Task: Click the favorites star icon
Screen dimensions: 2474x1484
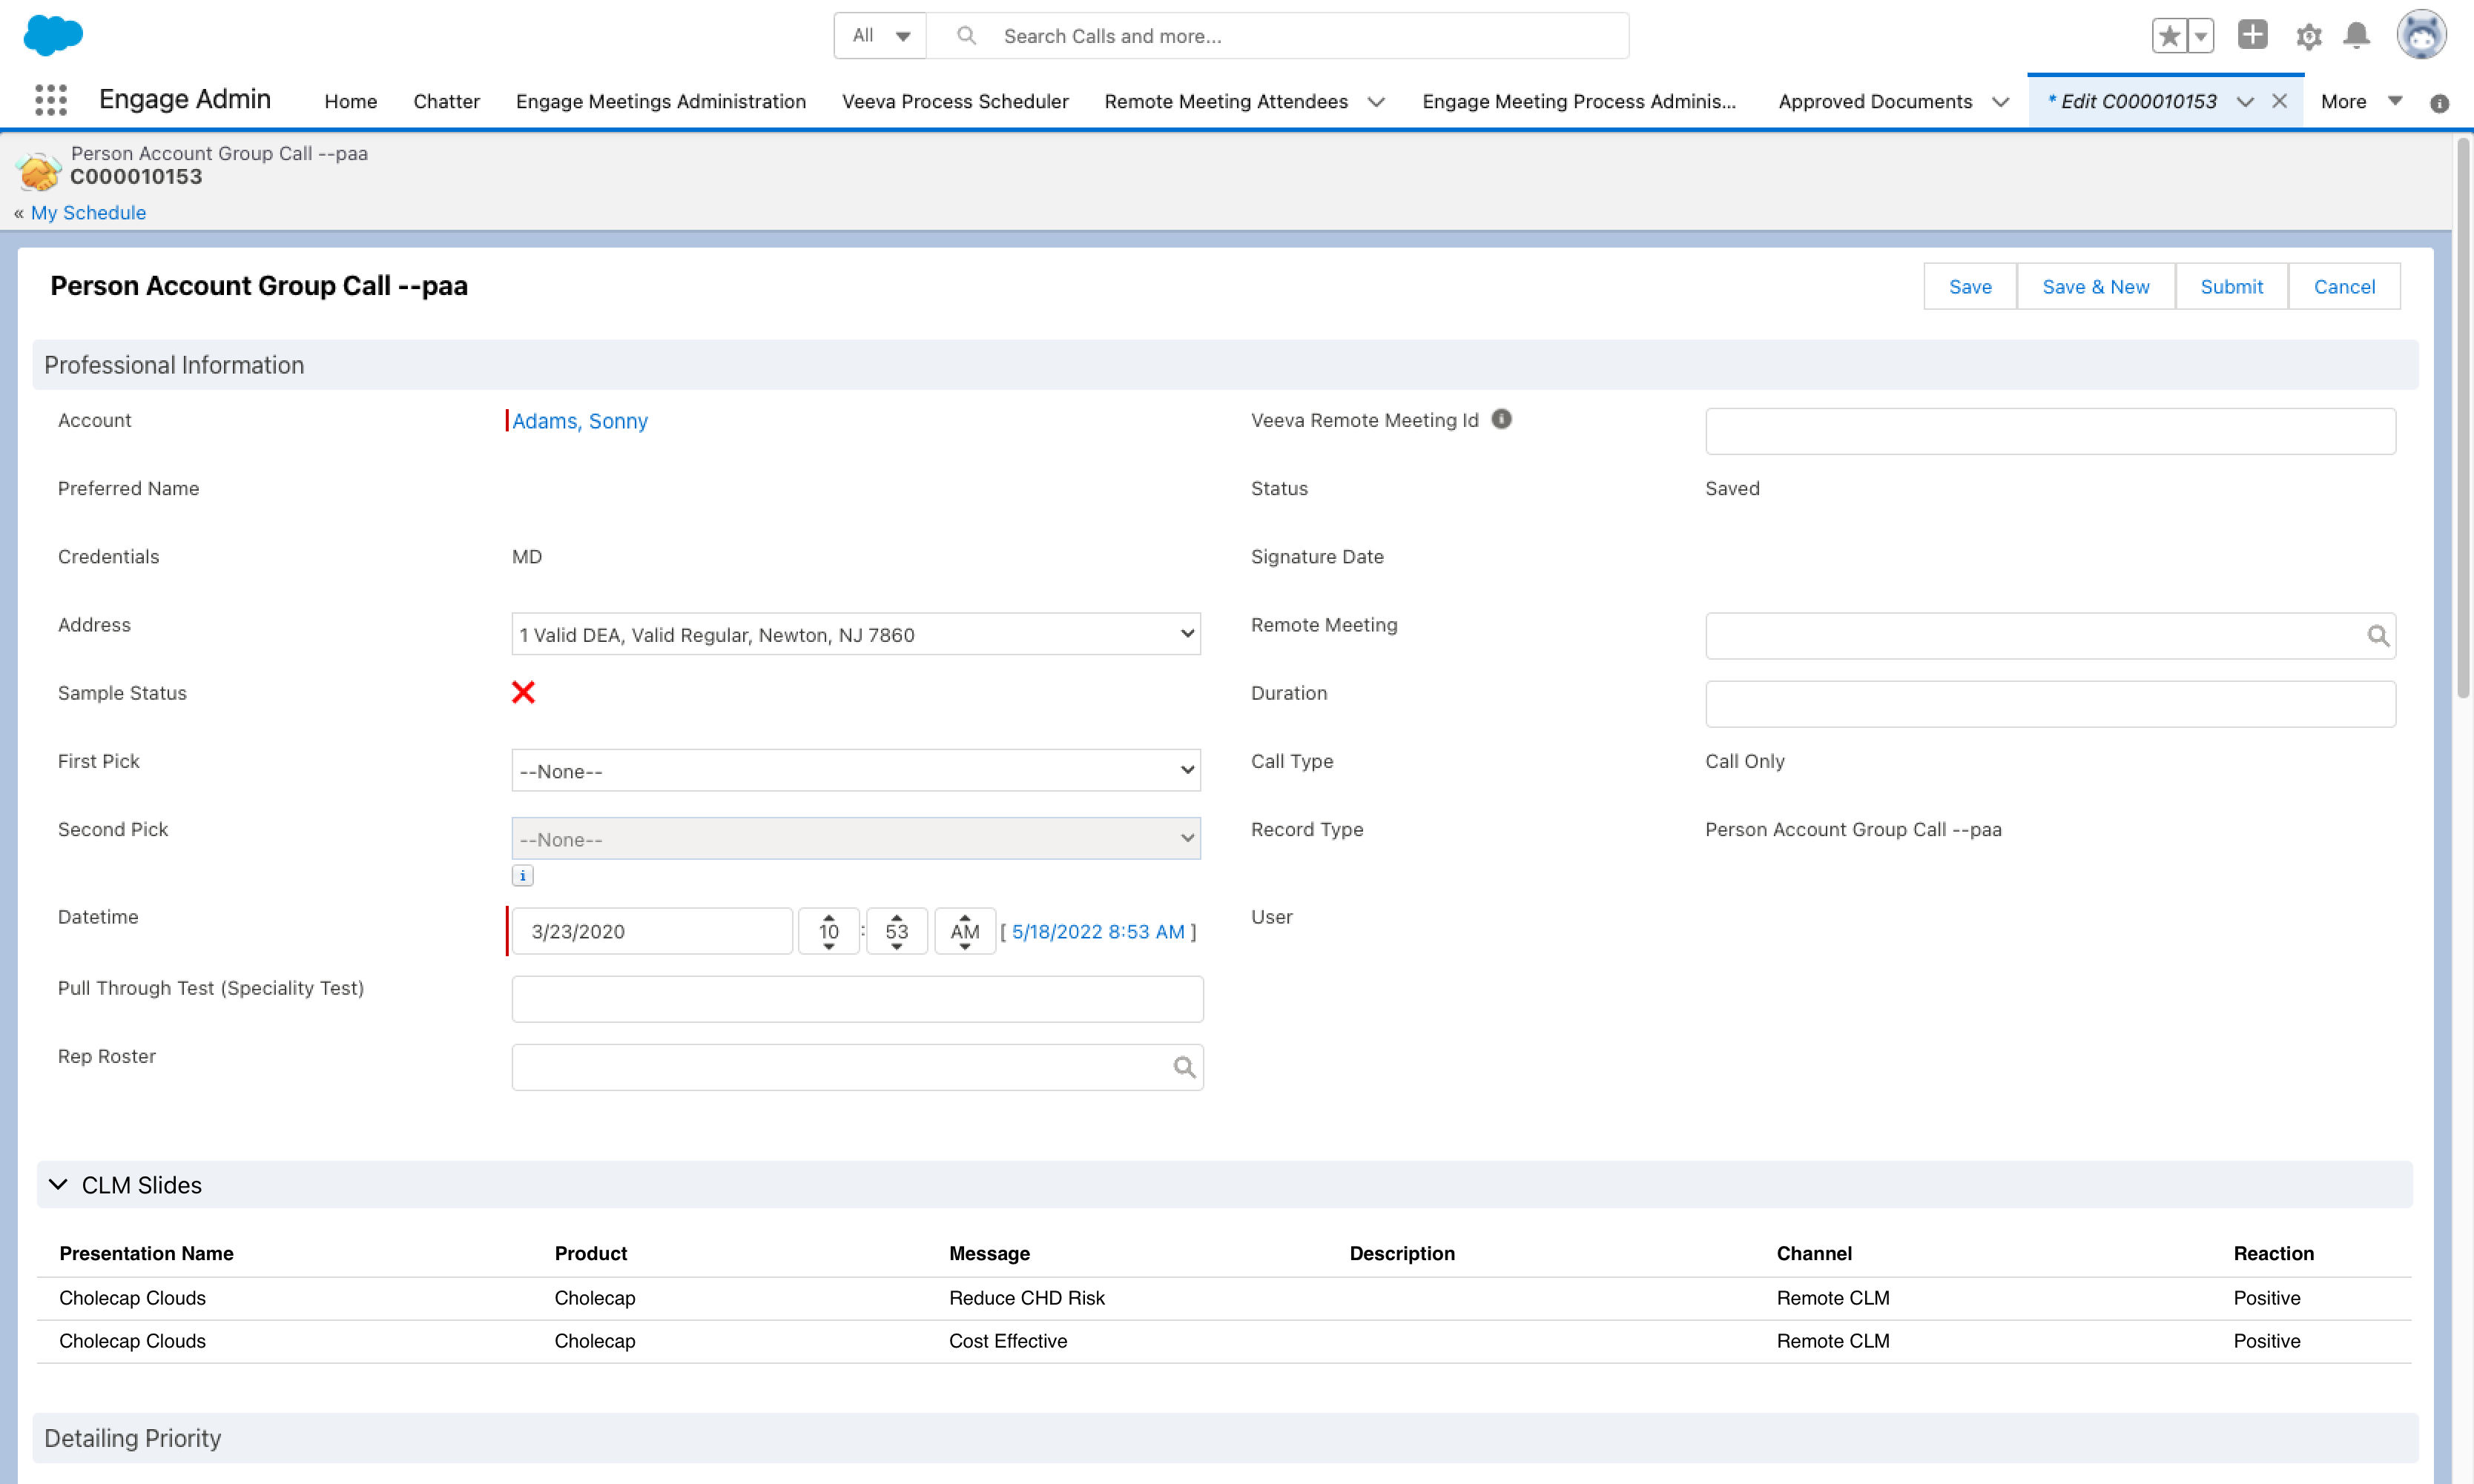Action: point(2169,37)
